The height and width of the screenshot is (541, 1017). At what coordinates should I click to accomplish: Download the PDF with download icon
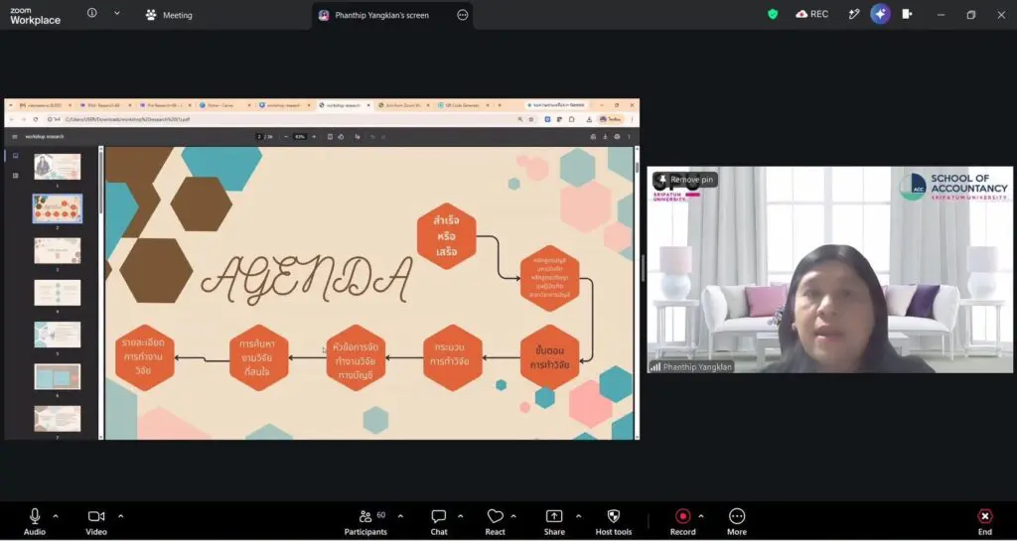(x=605, y=137)
